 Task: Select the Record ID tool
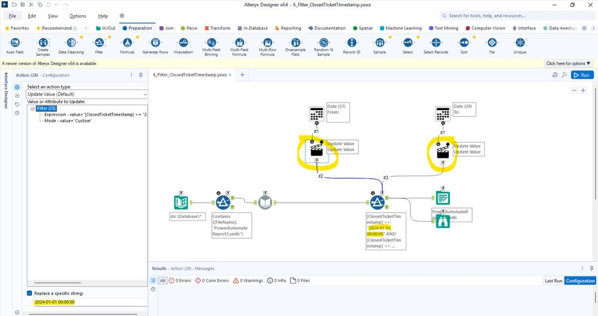351,42
